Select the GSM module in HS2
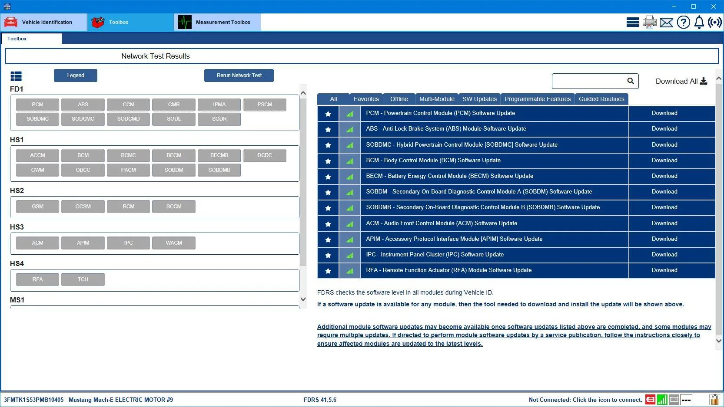Image resolution: width=724 pixels, height=407 pixels. (x=37, y=207)
